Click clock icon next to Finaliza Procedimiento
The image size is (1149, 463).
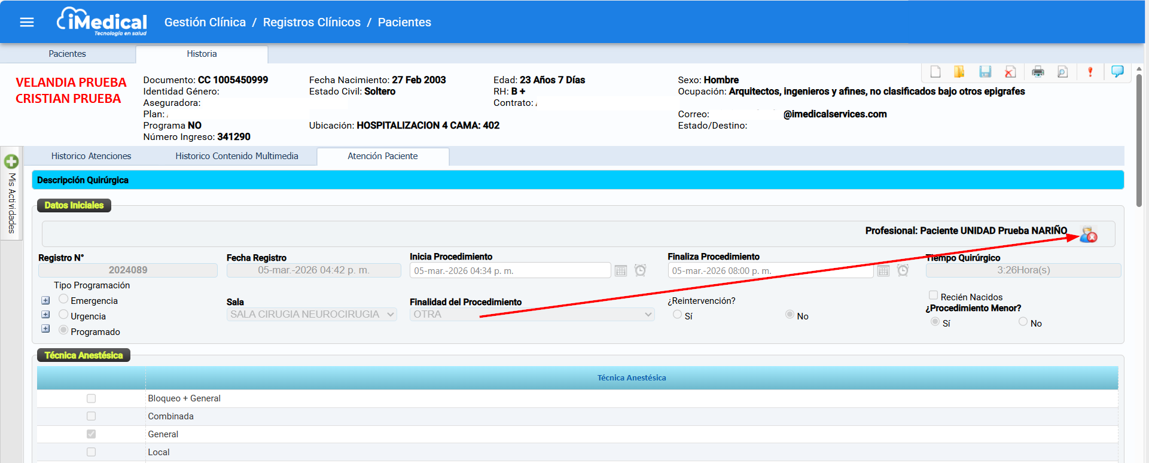click(903, 270)
